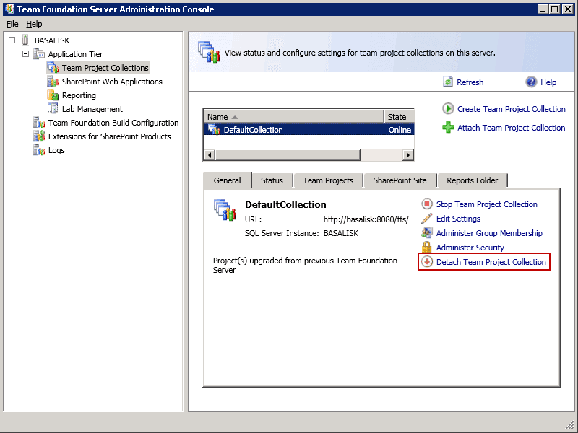Image resolution: width=578 pixels, height=433 pixels.
Task: Select Lab Management in the tree
Action: (92, 109)
